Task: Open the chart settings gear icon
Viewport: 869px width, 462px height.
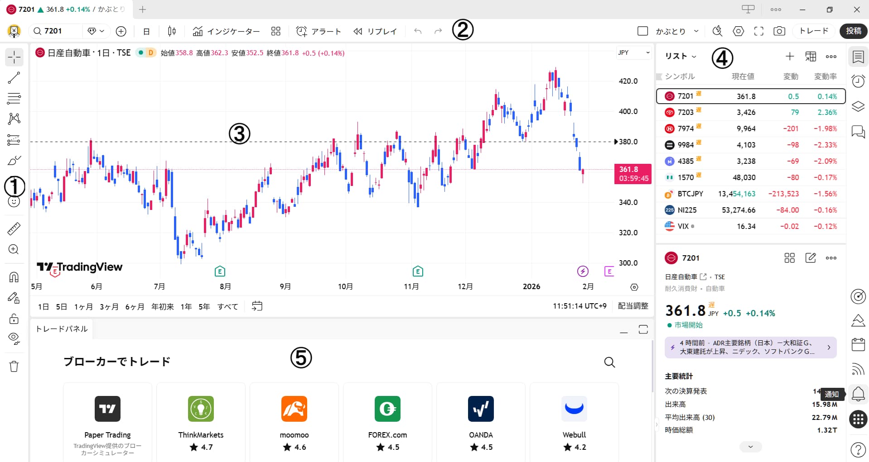Action: [x=738, y=31]
